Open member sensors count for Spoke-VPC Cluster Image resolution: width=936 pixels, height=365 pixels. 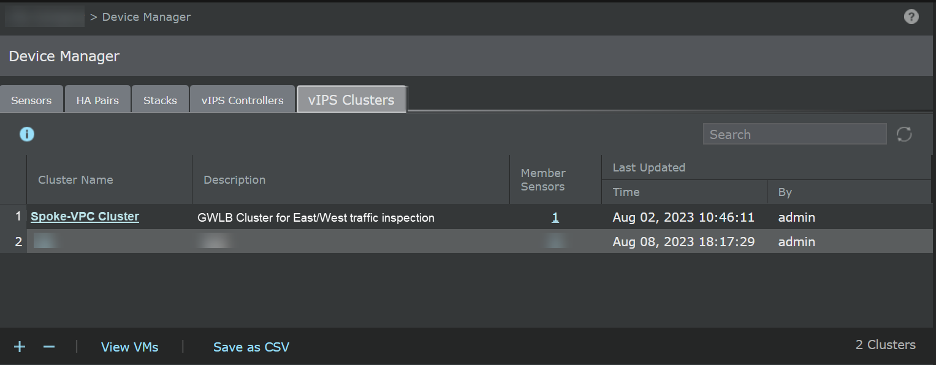[x=555, y=217]
